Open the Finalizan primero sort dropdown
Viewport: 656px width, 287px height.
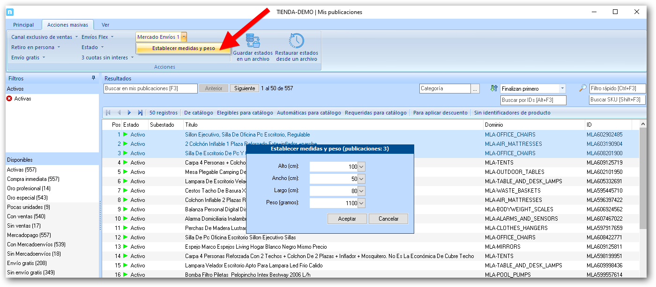click(562, 89)
